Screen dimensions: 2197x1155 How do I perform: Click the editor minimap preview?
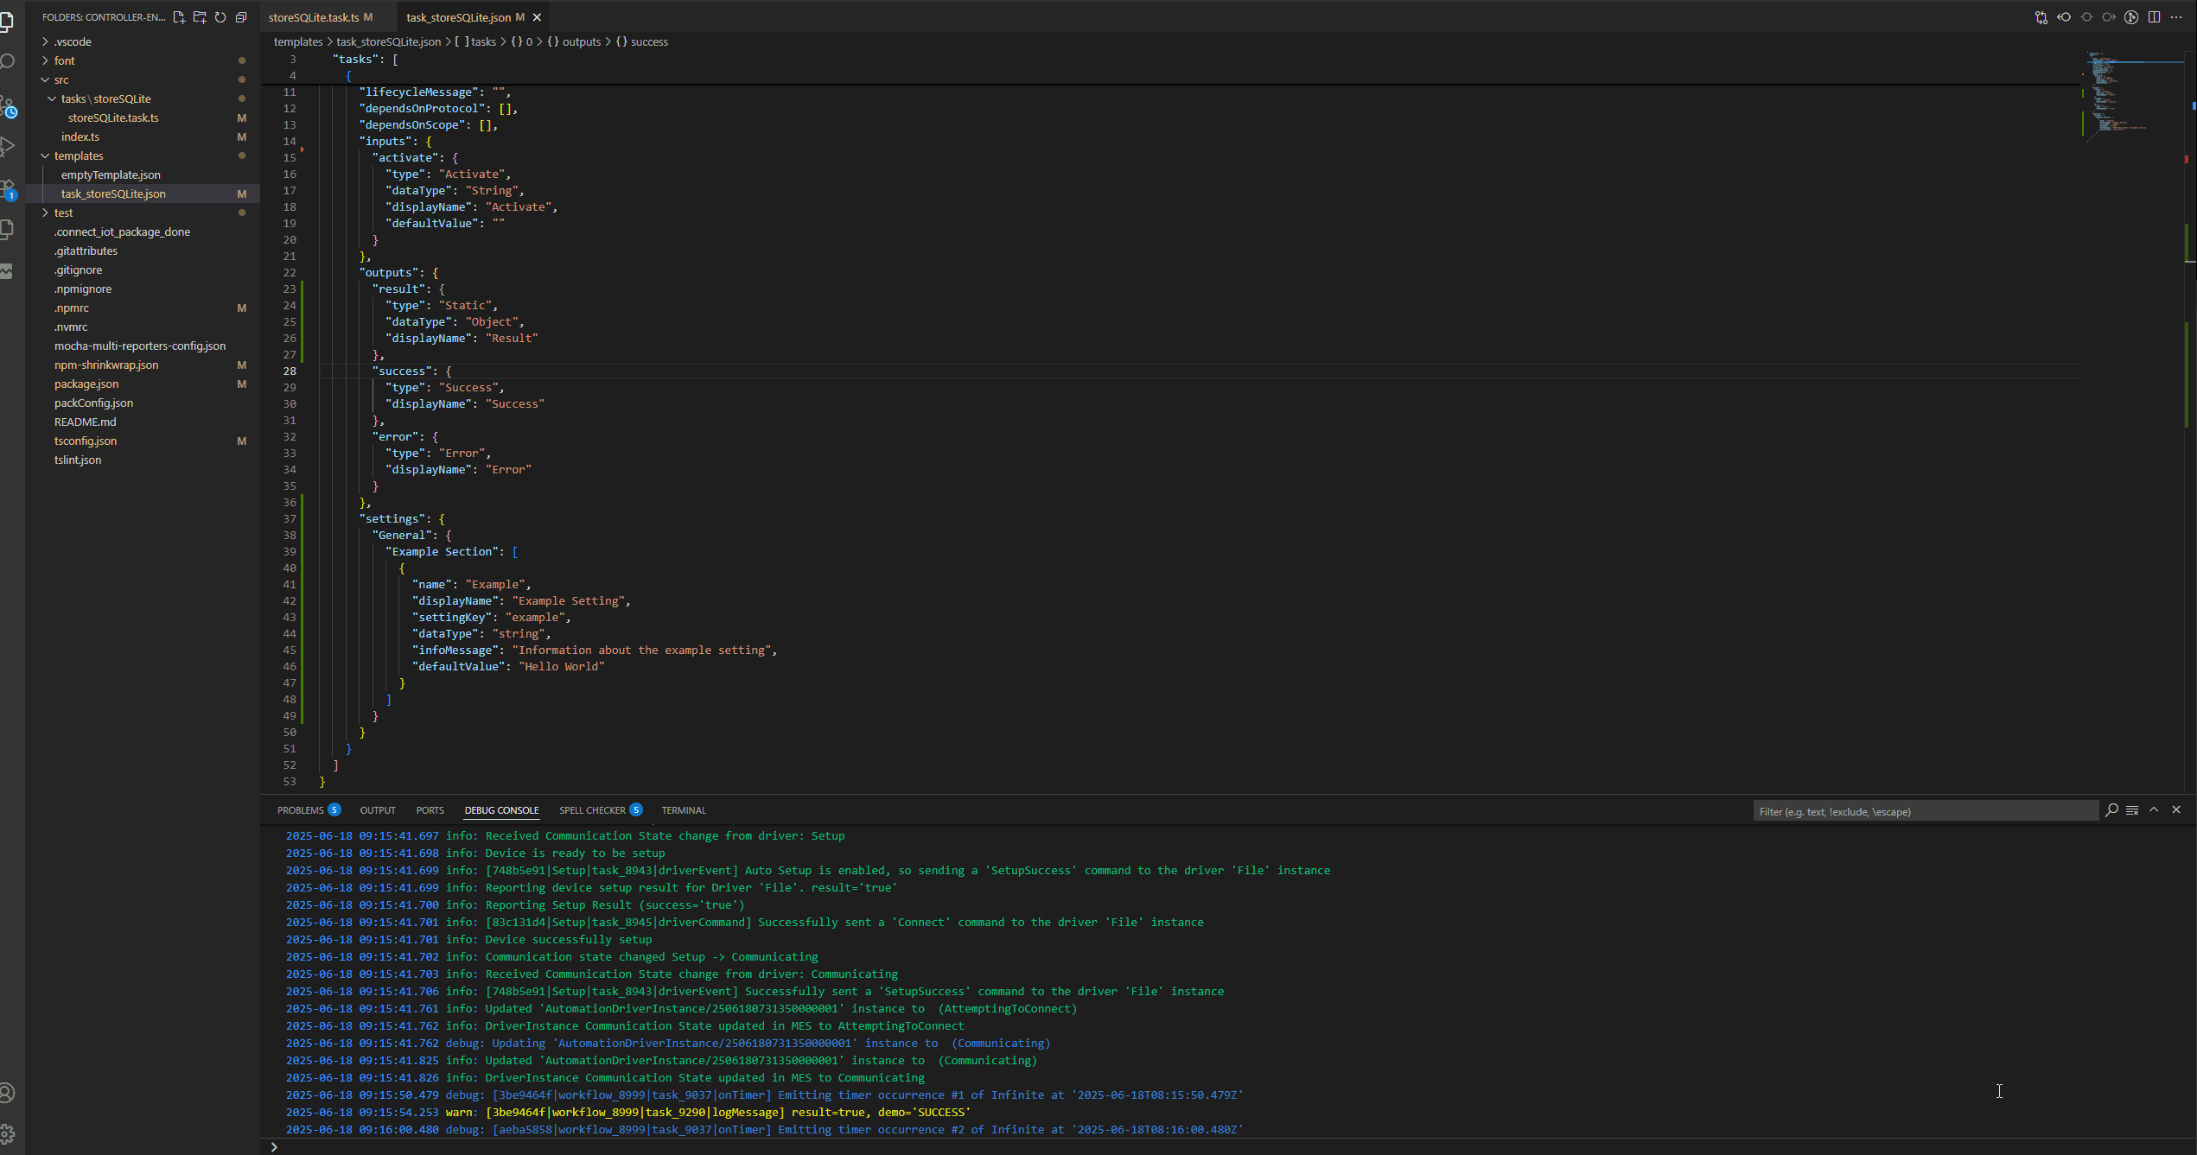tap(2135, 95)
